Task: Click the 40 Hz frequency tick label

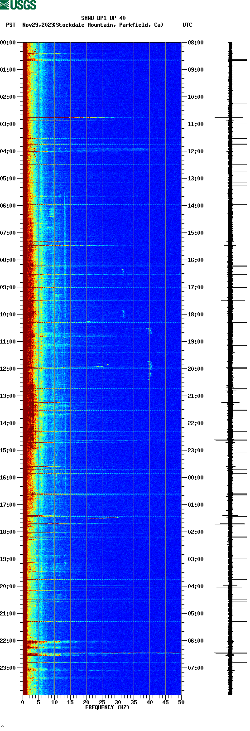Action: coord(149,702)
